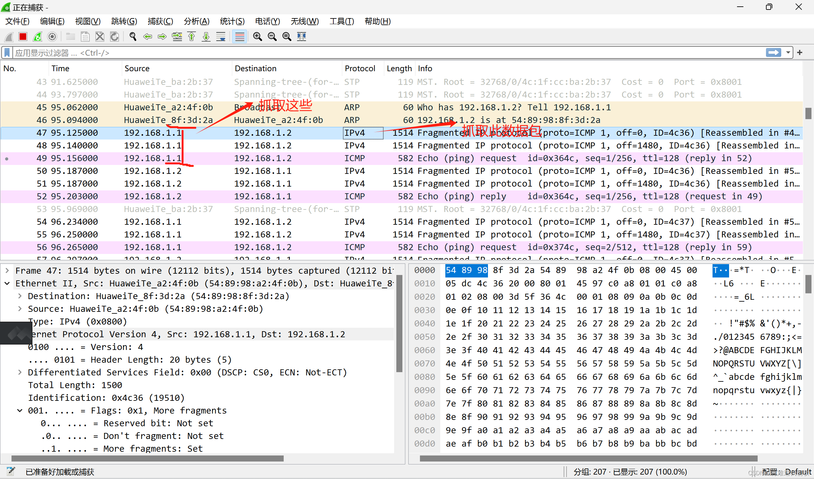
Task: Stop capture with the red square button
Action: point(23,37)
